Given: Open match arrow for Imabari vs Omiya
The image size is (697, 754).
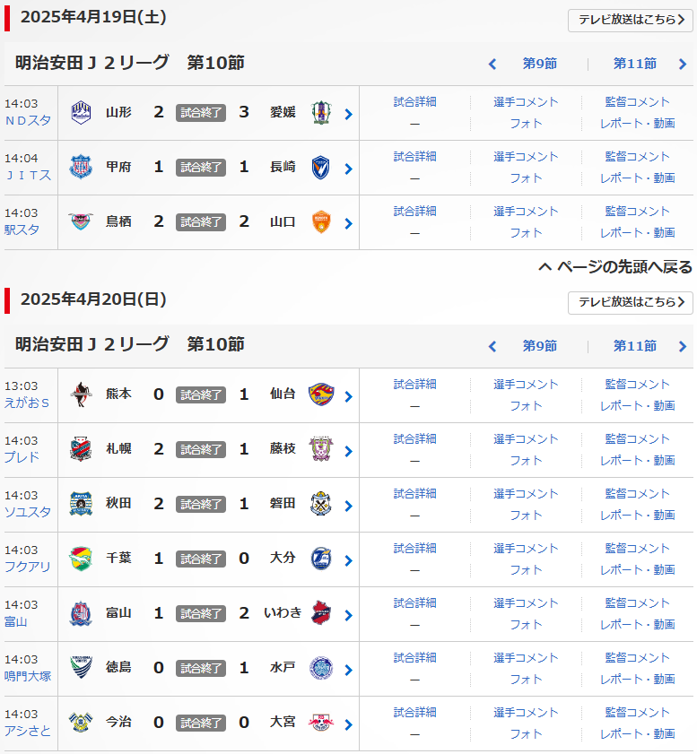Looking at the screenshot, I should 349,724.
